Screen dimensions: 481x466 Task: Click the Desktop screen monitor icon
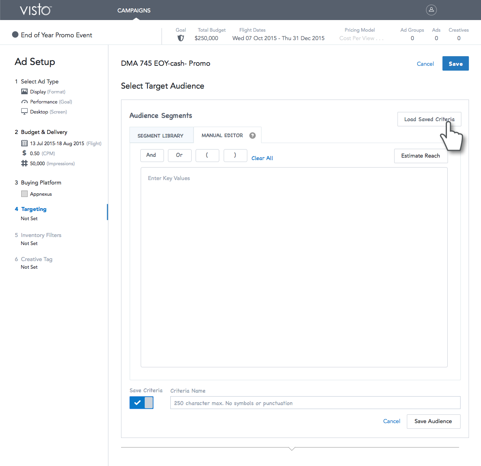24,111
